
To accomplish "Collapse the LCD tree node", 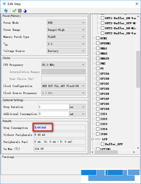I will click(93, 139).
